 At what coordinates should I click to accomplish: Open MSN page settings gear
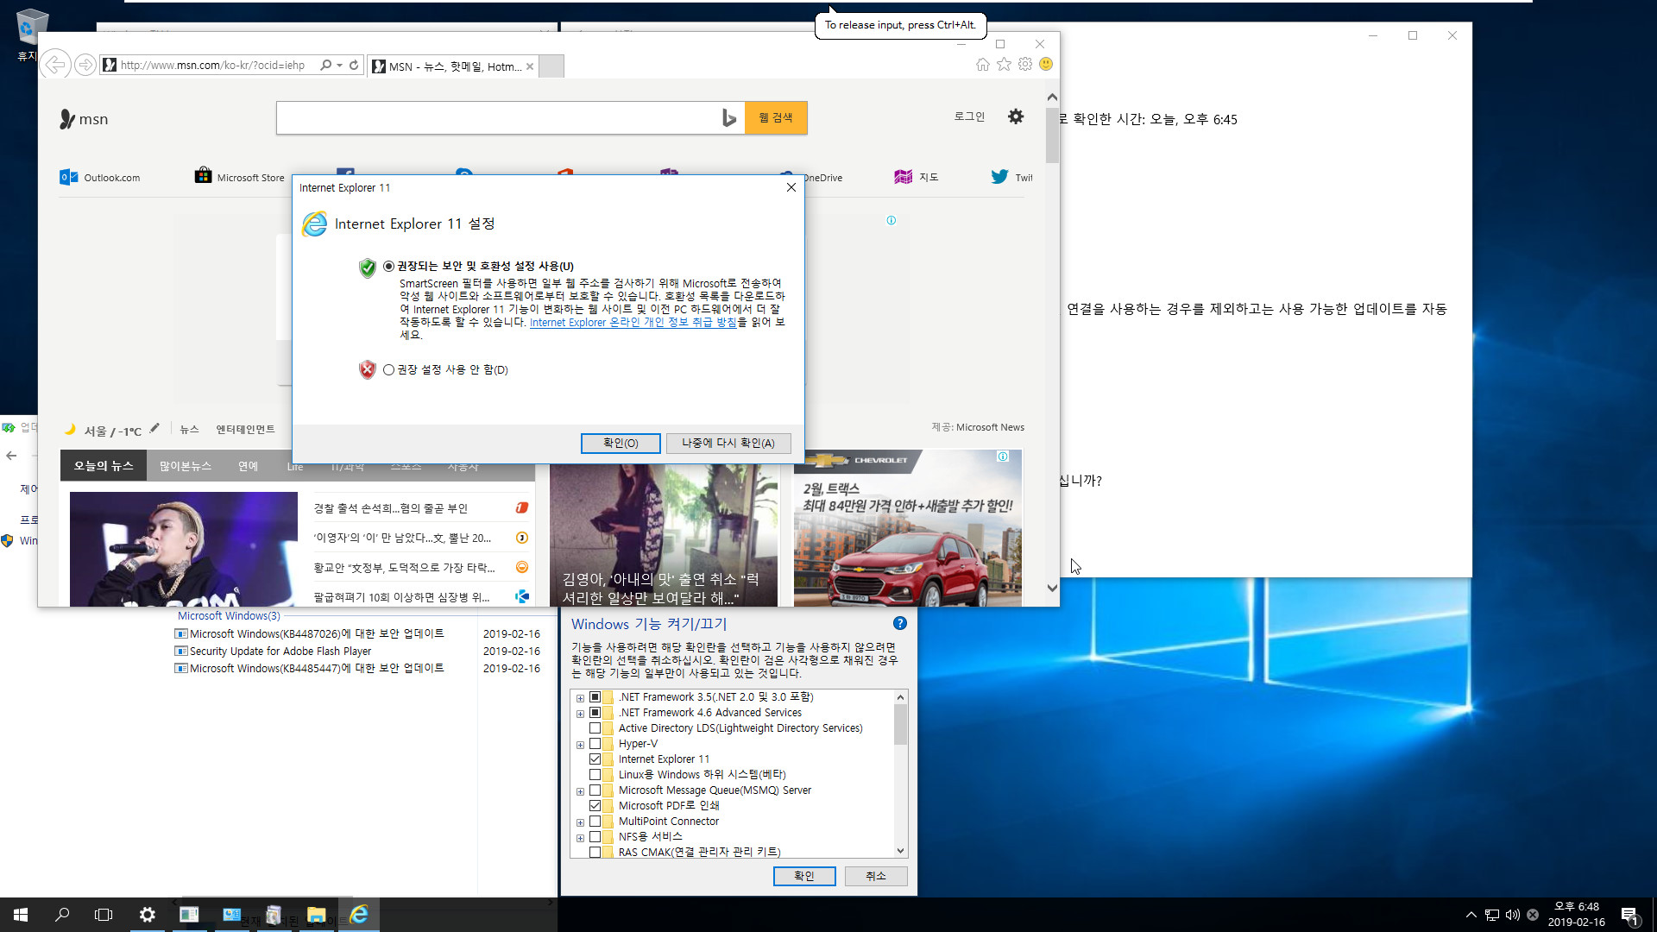click(x=1016, y=116)
